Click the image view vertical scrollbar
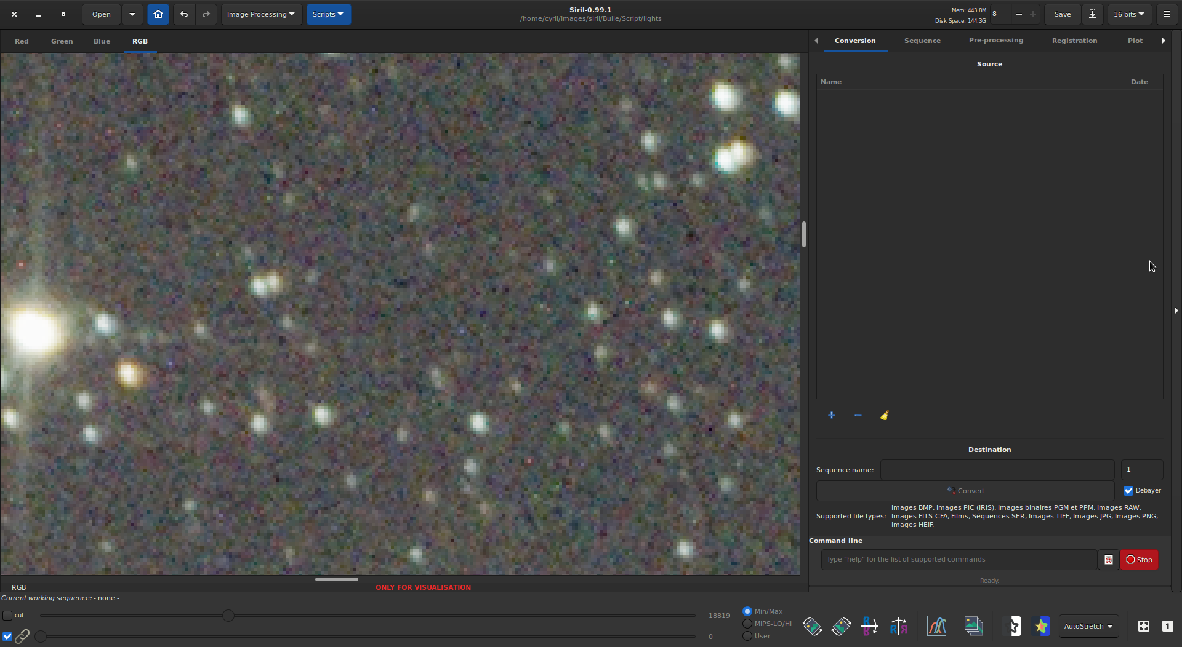Screen dimensions: 1182x647 coord(804,234)
